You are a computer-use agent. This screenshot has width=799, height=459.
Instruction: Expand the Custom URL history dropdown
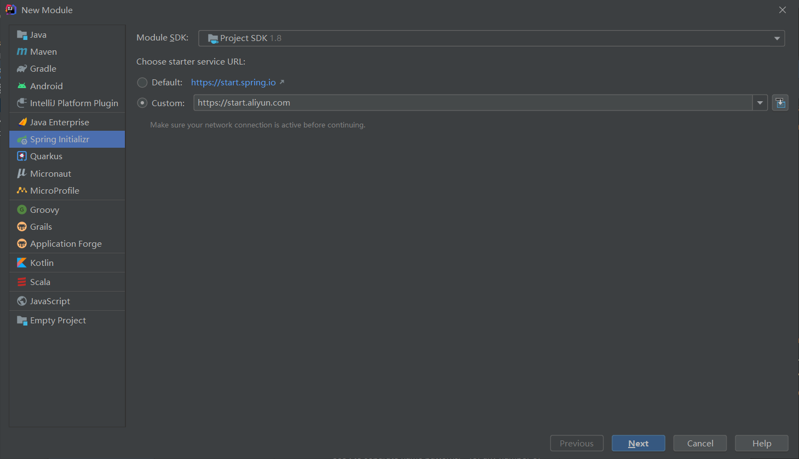pos(760,102)
